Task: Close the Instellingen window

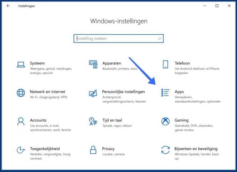Action: pyautogui.click(x=229, y=6)
